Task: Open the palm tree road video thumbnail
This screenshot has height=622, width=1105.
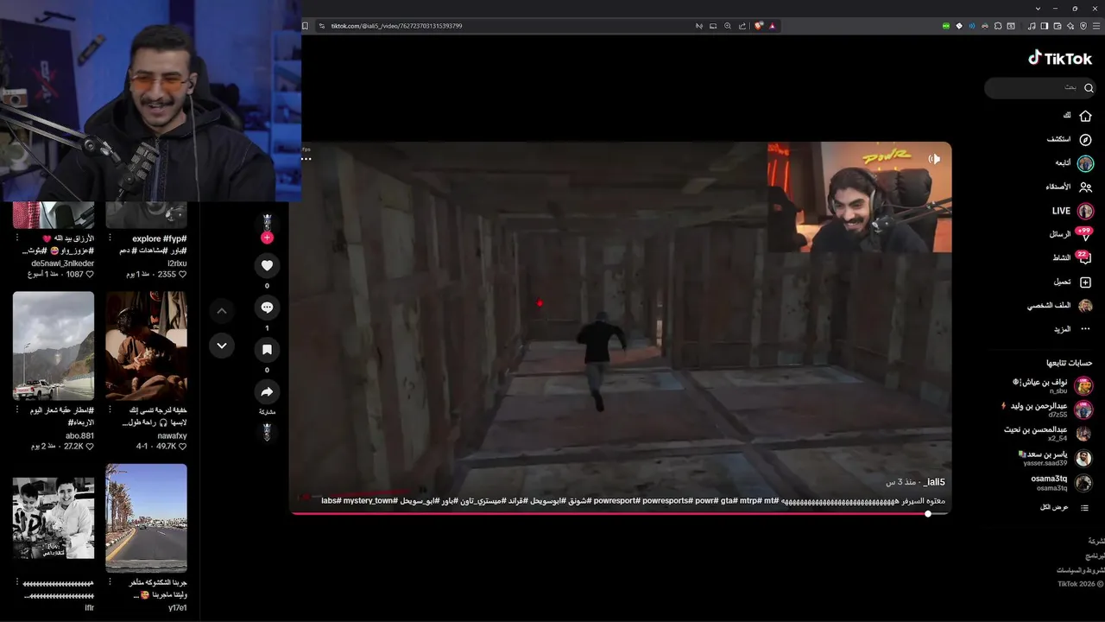Action: [x=146, y=518]
